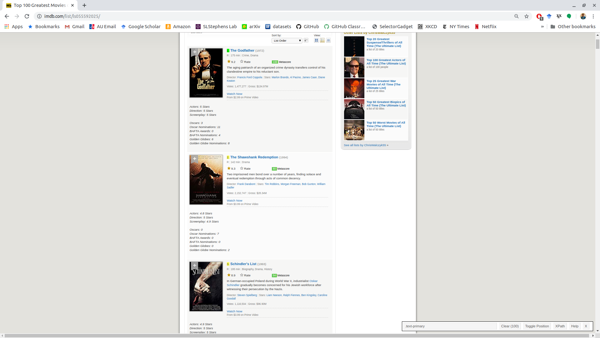Add Schindler's List to watchlist

[x=194, y=265]
